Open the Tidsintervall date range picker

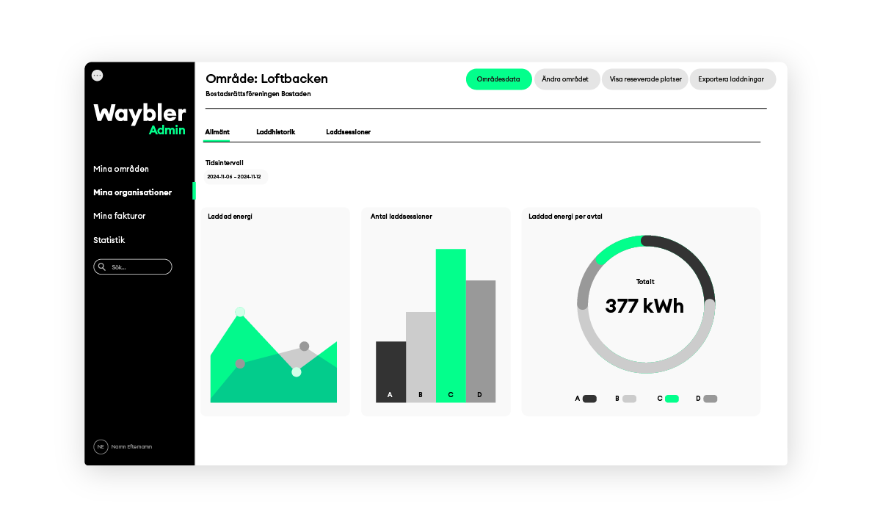[x=235, y=177]
